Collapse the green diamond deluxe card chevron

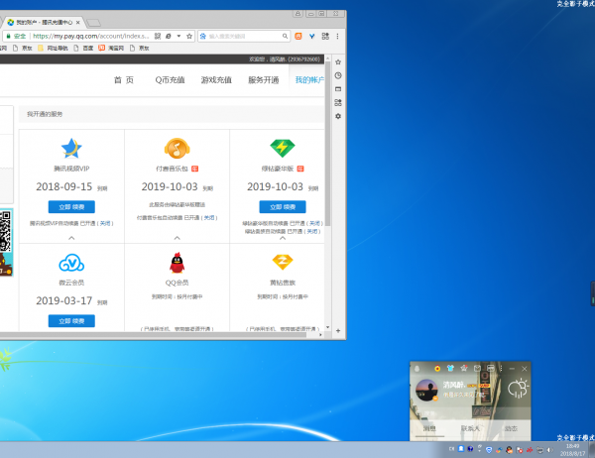point(283,238)
